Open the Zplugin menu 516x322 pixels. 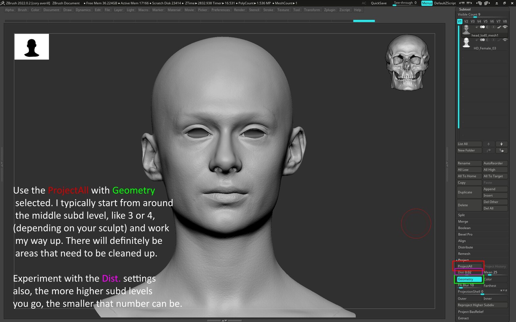point(329,10)
